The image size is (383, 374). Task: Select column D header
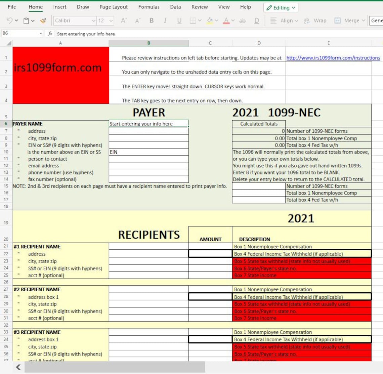[x=259, y=43]
